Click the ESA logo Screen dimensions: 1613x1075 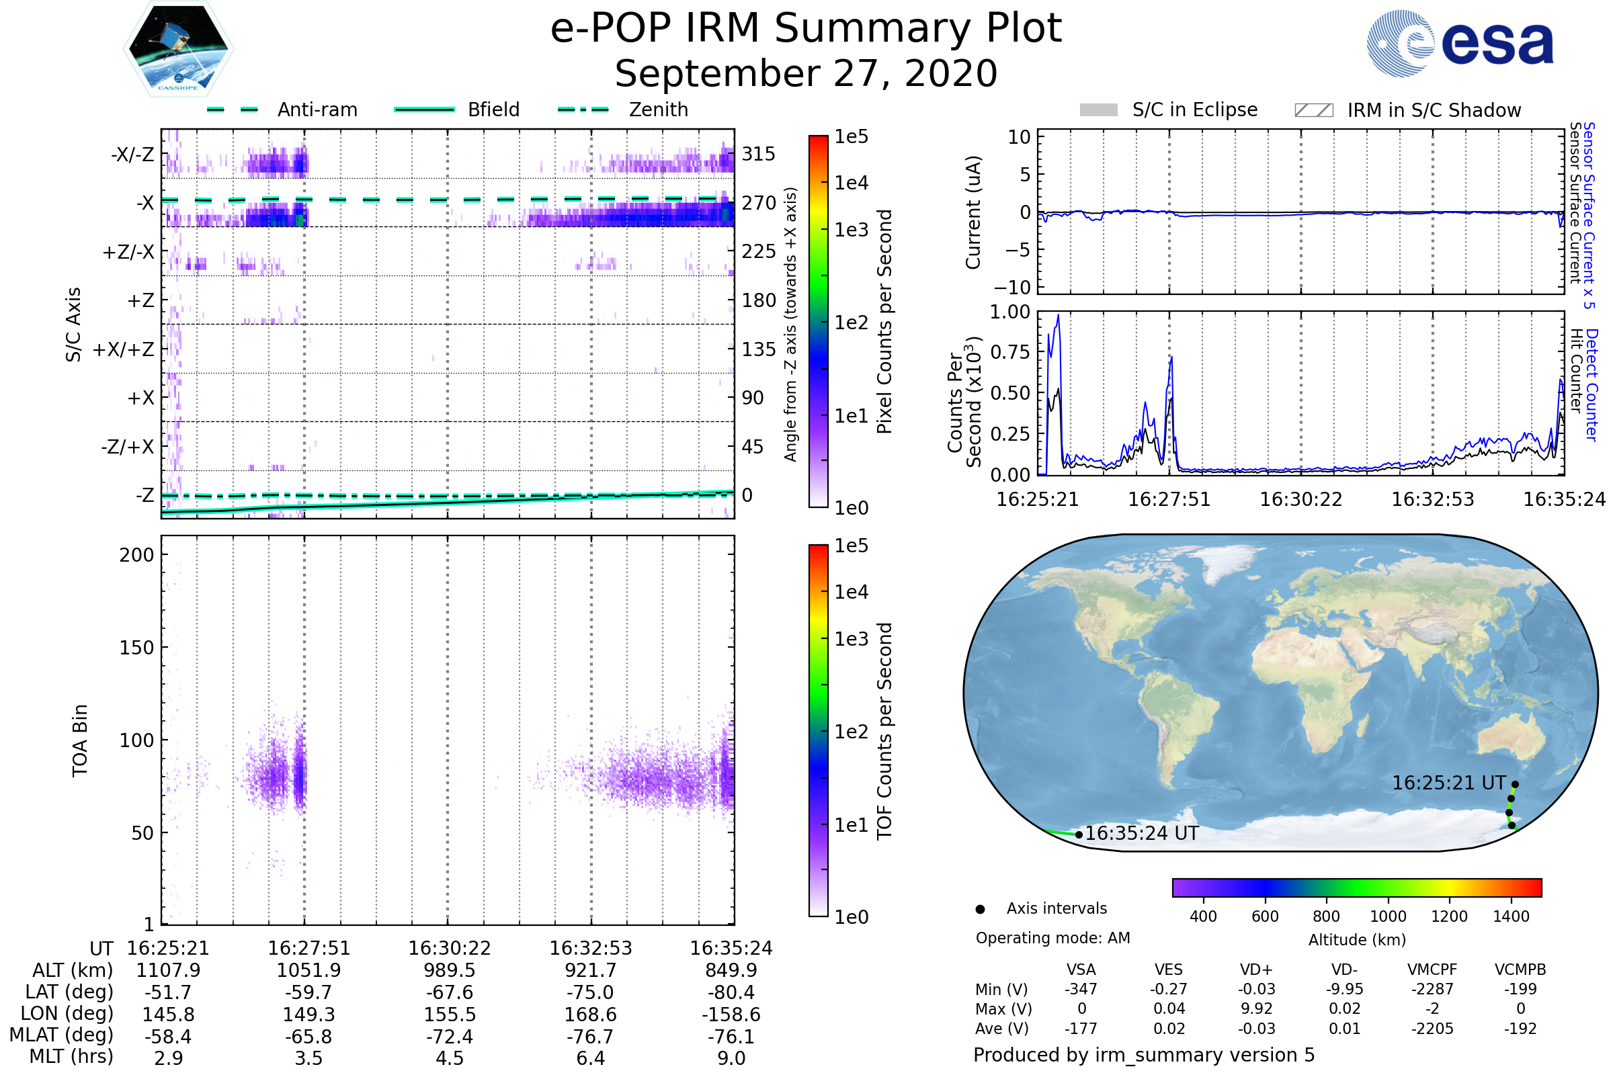coord(1460,43)
